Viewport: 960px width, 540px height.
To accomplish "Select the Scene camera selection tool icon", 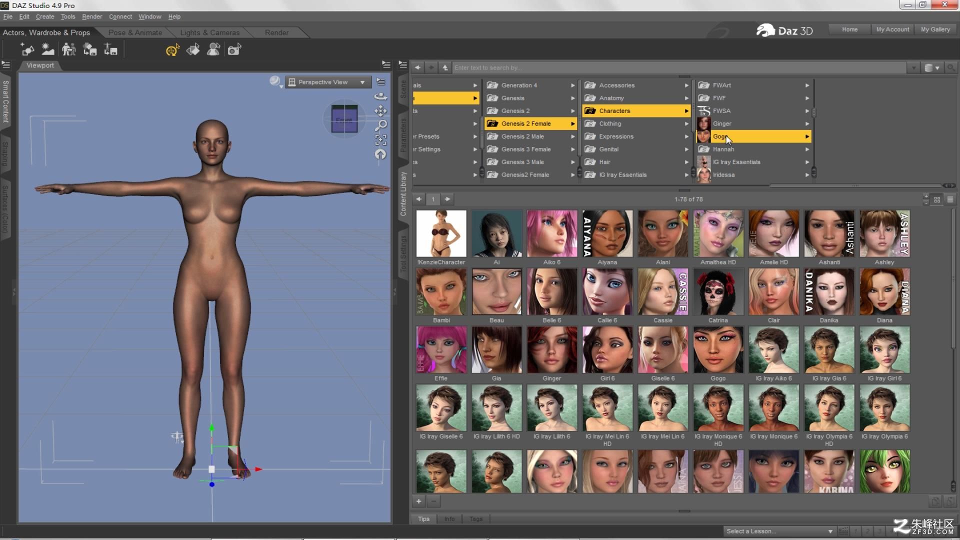I will pyautogui.click(x=234, y=49).
